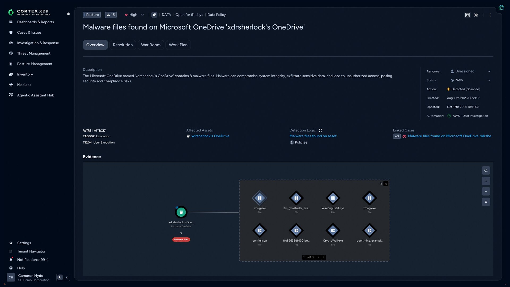Go to the previous page of files

tap(318, 257)
